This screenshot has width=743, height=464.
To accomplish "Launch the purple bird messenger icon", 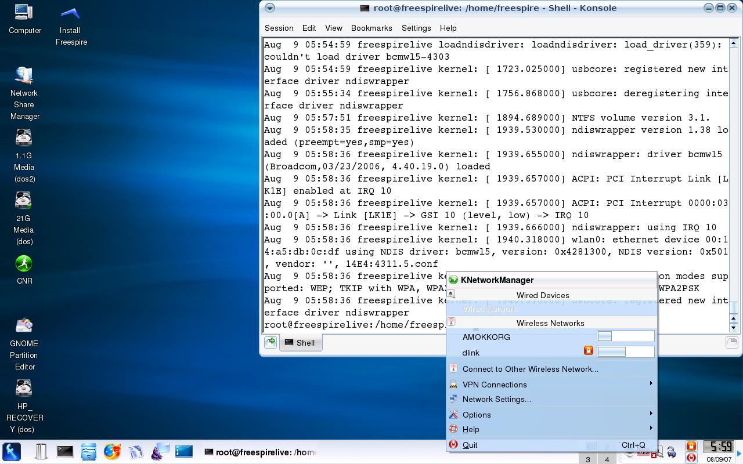I will (x=160, y=451).
